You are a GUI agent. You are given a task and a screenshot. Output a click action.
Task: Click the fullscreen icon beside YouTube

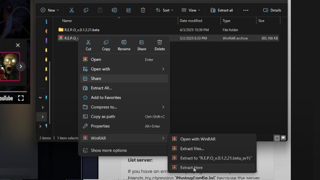21,98
